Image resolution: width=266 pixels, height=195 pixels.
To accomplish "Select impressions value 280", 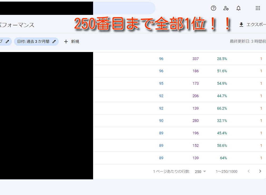I will (x=196, y=121).
